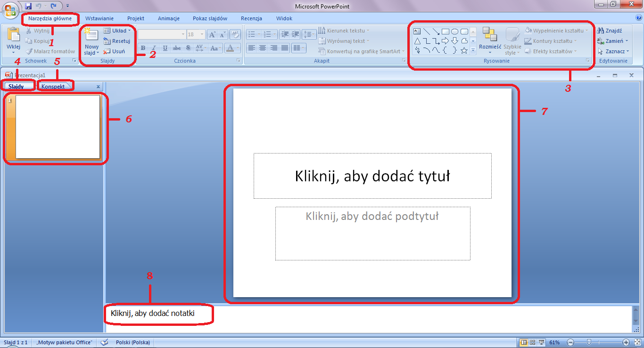644x348 pixels.
Task: Click Resetuj to reset slide
Action: (116, 41)
